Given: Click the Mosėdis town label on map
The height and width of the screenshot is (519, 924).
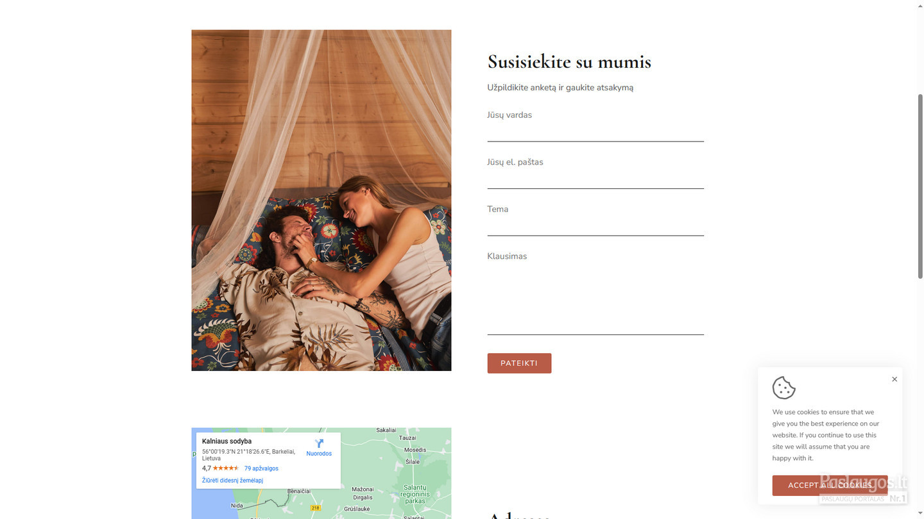Looking at the screenshot, I should tap(415, 450).
